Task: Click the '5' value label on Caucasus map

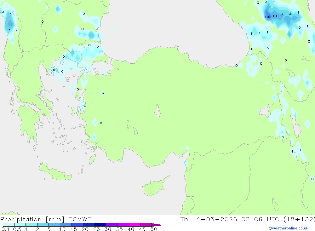Action: (x=283, y=15)
